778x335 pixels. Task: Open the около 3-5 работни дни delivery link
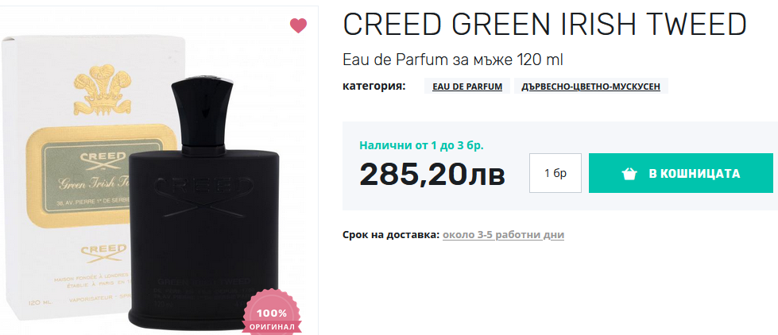click(503, 234)
